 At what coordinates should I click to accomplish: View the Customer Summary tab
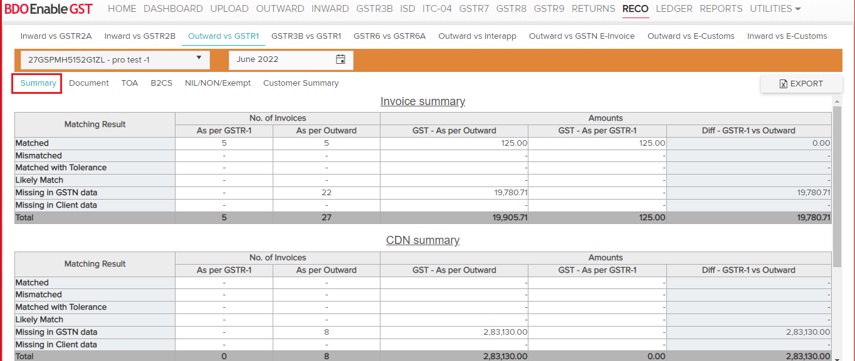pos(301,83)
